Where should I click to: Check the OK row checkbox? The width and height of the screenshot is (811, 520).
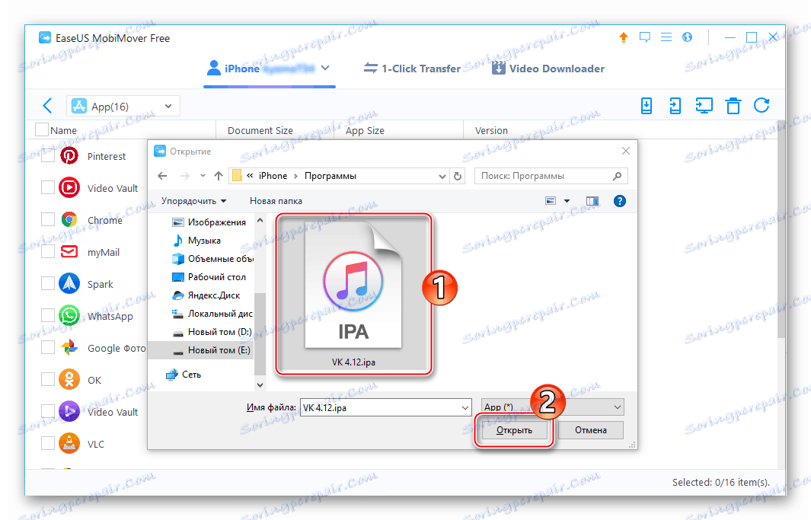[x=47, y=379]
